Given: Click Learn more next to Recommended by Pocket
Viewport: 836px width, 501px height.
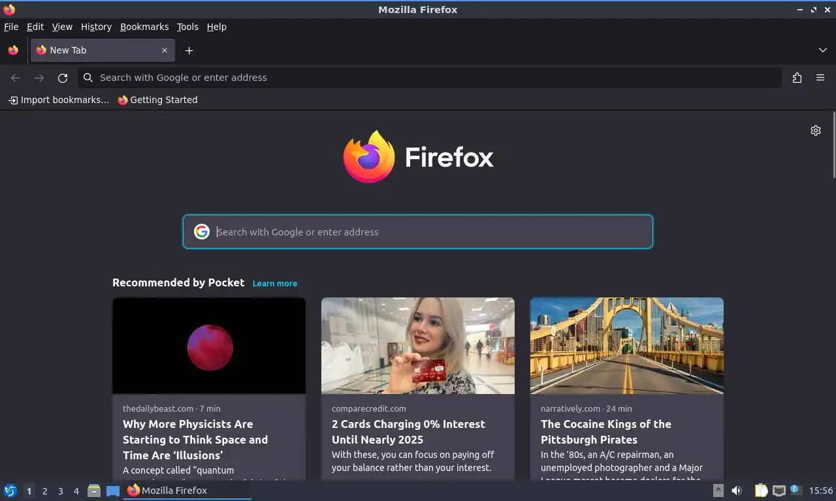Looking at the screenshot, I should point(275,283).
